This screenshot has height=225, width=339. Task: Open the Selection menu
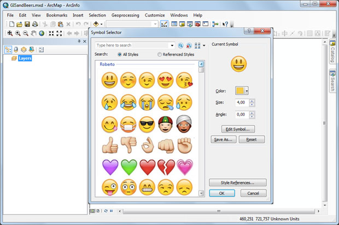97,15
